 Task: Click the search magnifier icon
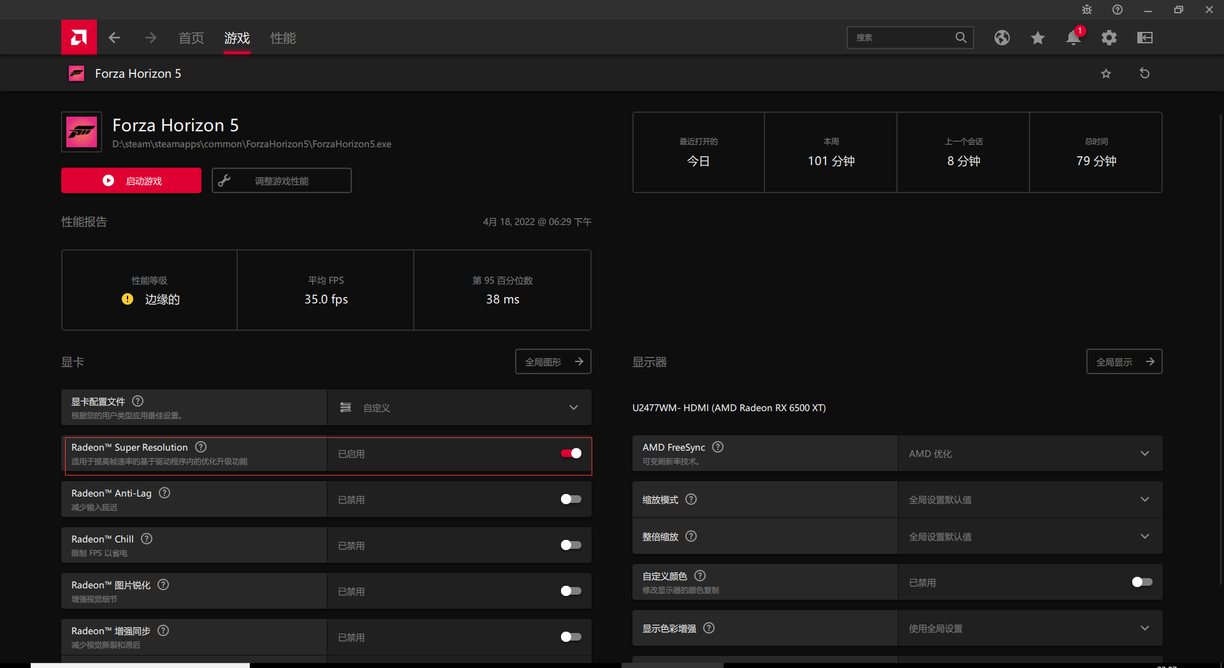[x=961, y=38]
